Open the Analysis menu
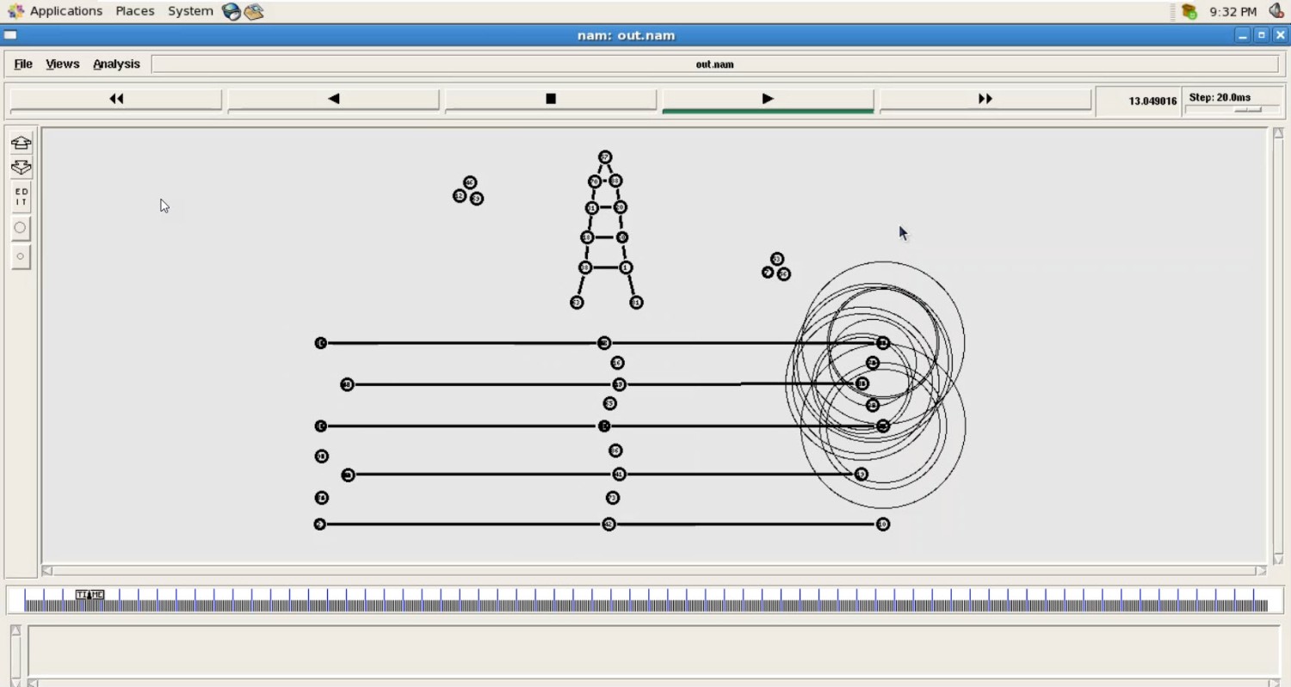The width and height of the screenshot is (1291, 687). coord(116,64)
